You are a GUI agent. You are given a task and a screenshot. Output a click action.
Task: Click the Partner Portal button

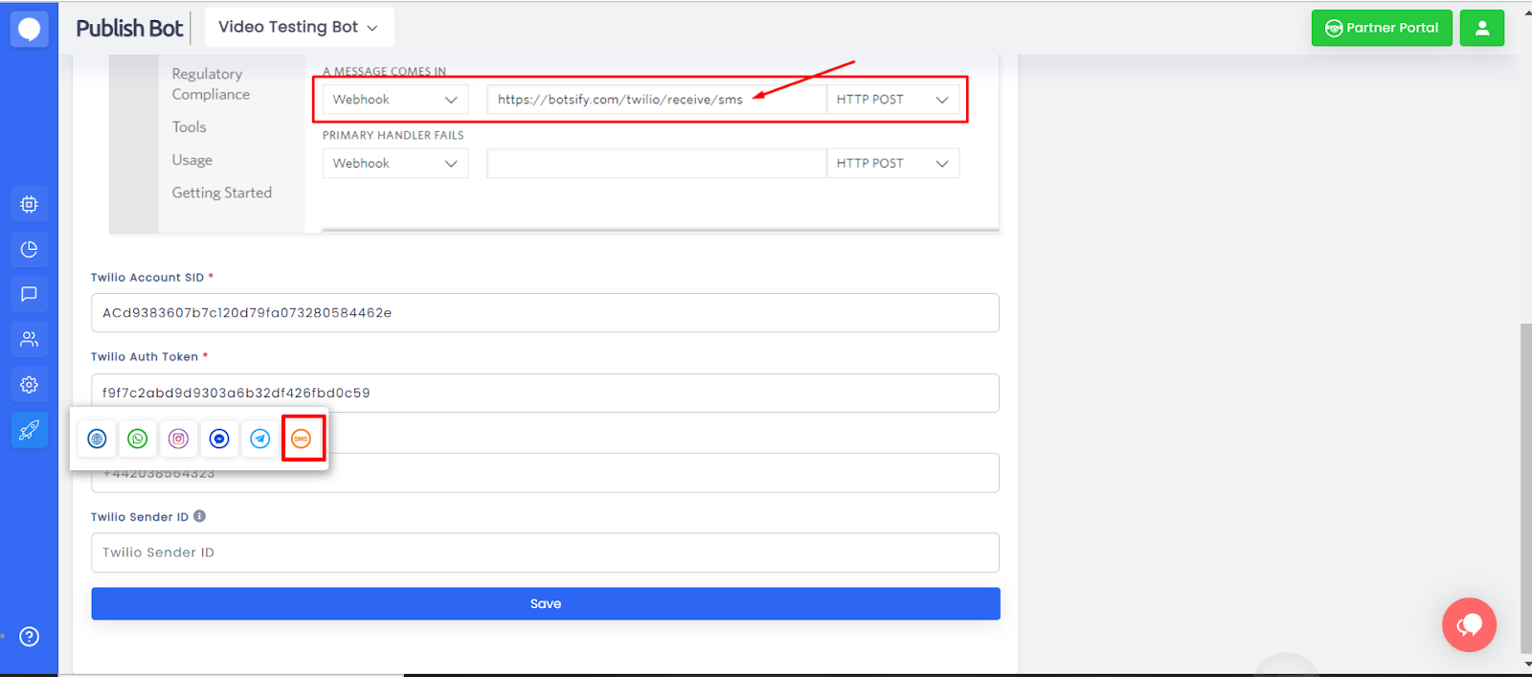1381,28
